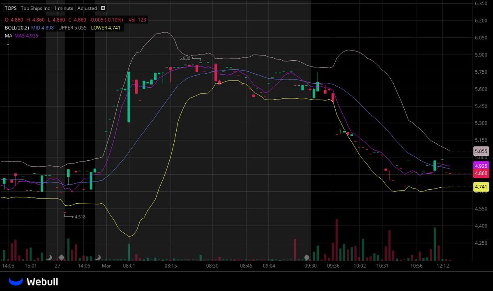Screen dimensions: 493x291
Task: Click the 5.300 price axis label
Action: click(481, 123)
